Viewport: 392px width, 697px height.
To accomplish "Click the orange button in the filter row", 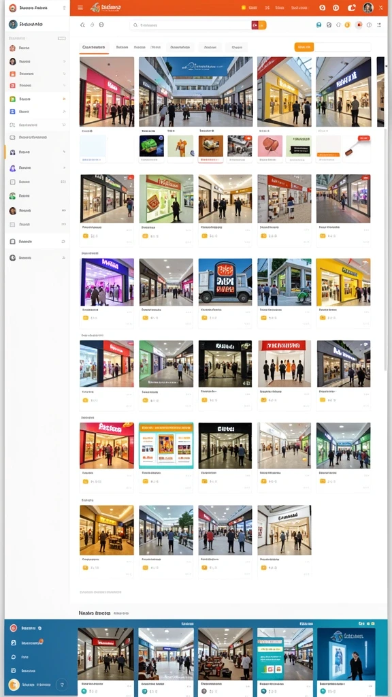I will pos(304,47).
